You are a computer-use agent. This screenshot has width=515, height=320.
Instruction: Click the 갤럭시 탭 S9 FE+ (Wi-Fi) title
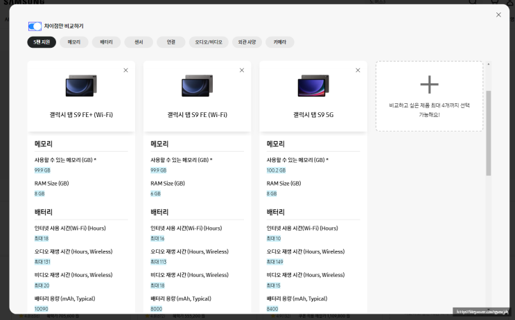click(81, 114)
